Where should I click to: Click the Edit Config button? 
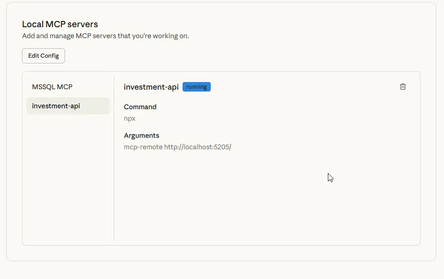(x=43, y=56)
